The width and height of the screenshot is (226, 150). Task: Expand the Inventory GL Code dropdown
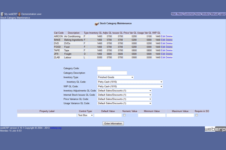tap(130, 82)
